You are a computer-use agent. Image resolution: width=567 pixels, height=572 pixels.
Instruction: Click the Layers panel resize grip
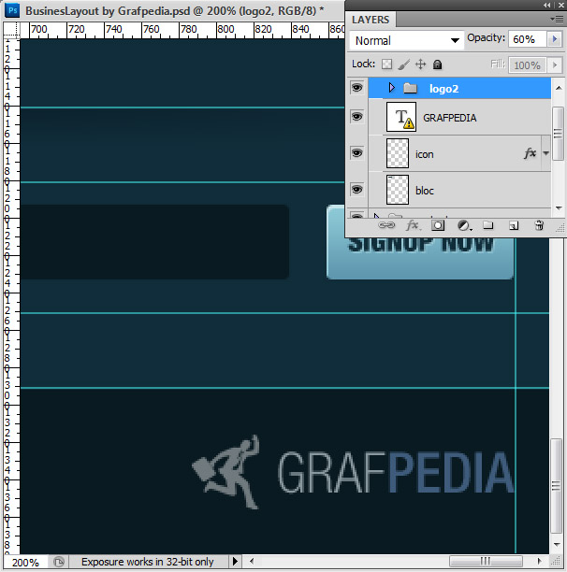(x=560, y=228)
